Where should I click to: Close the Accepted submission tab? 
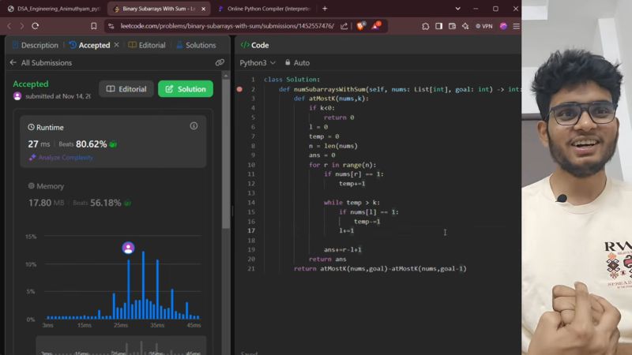pos(116,45)
